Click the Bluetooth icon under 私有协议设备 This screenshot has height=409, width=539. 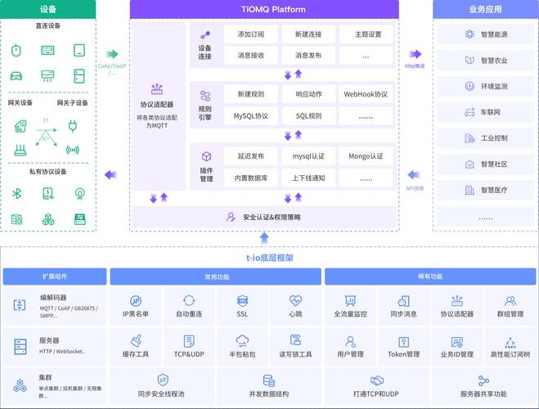point(16,194)
